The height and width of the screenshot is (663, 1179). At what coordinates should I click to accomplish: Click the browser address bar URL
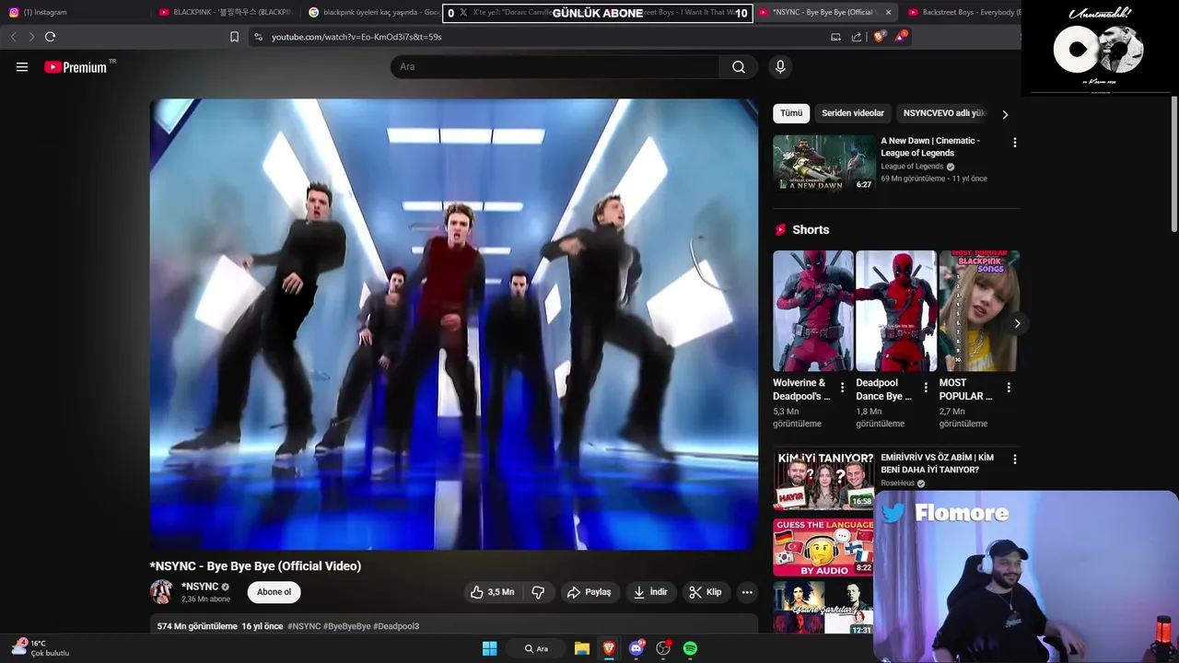356,37
